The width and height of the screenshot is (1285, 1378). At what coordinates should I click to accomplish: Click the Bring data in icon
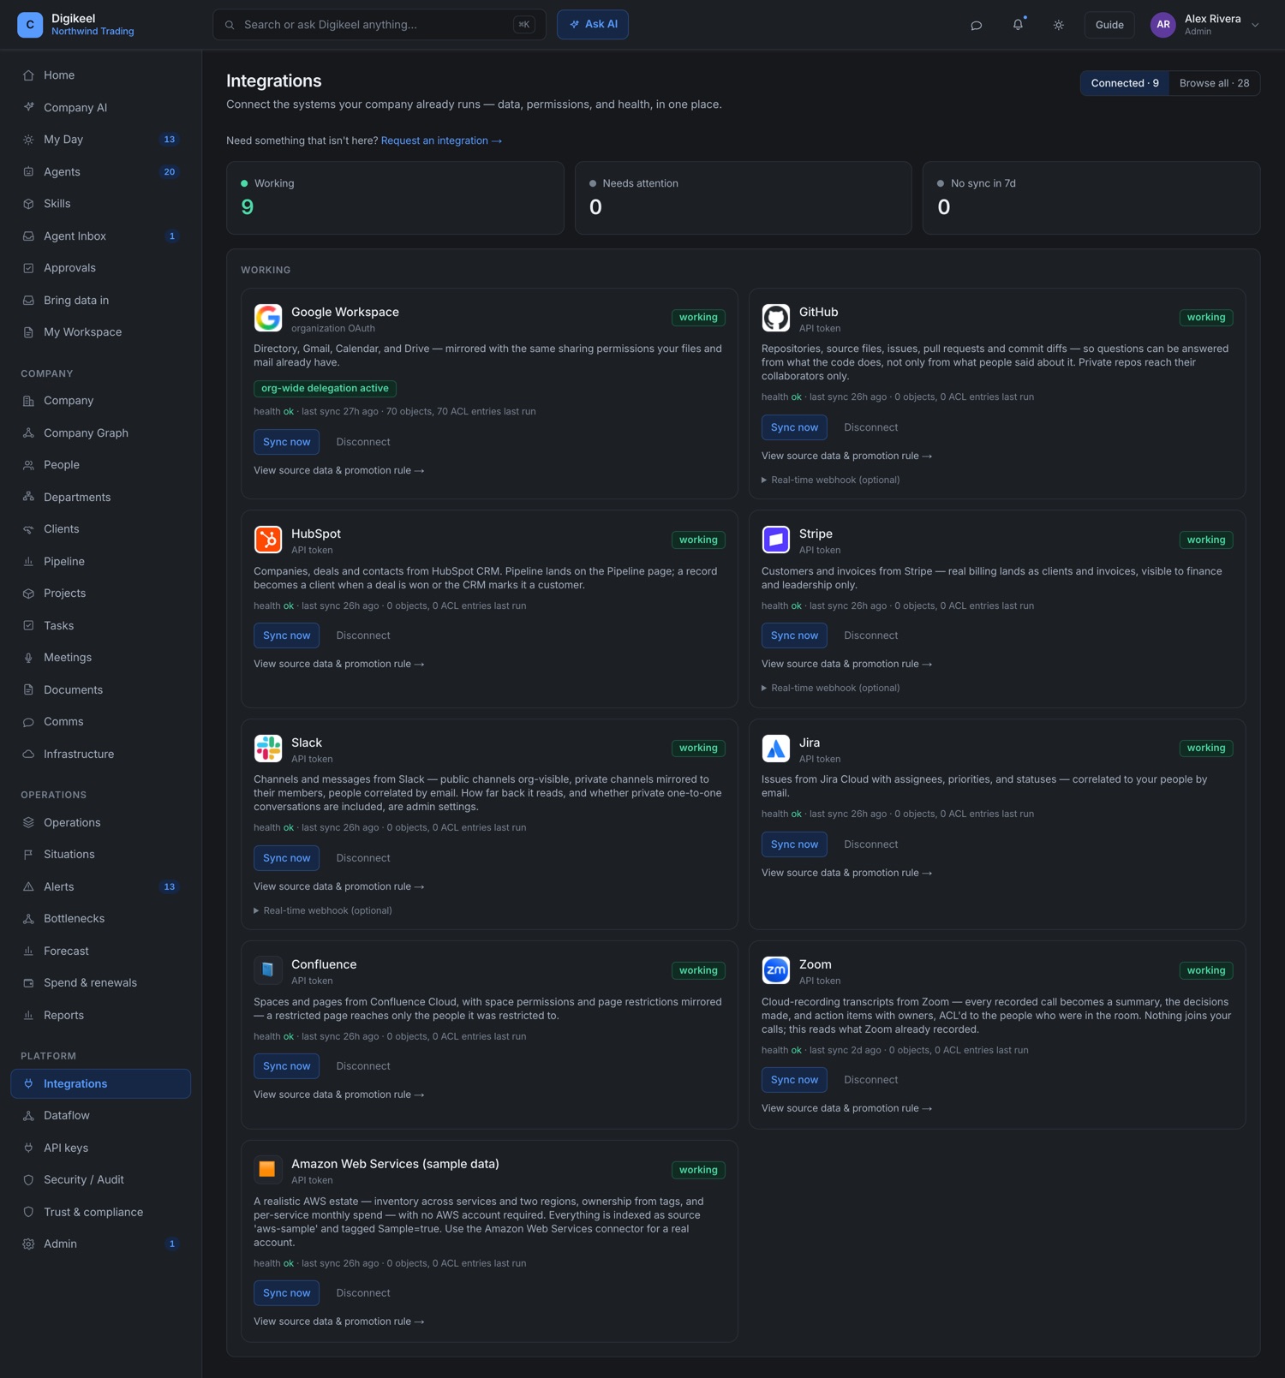pyautogui.click(x=28, y=301)
